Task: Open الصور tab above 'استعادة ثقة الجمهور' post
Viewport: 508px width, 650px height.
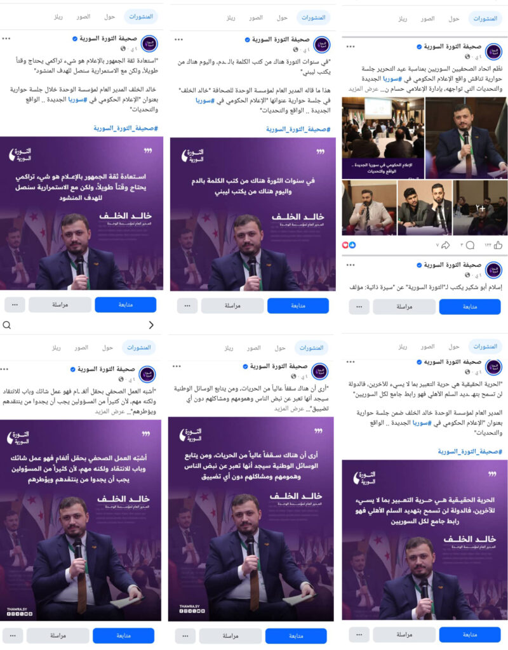Action: click(x=83, y=17)
